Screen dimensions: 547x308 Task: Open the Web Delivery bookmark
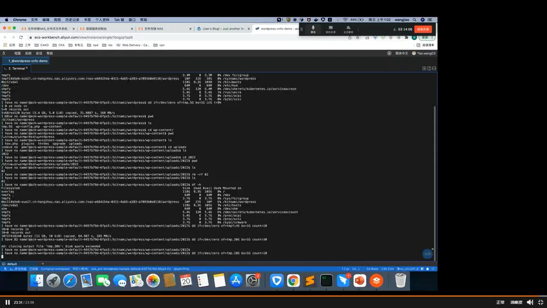click(x=133, y=45)
